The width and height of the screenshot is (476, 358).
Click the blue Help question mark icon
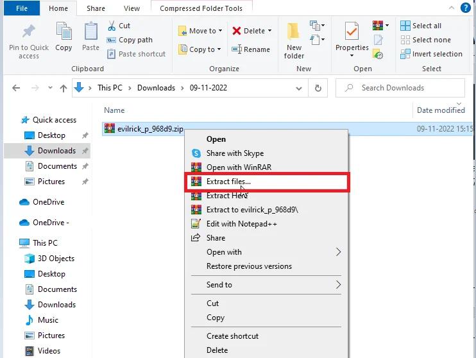[465, 8]
